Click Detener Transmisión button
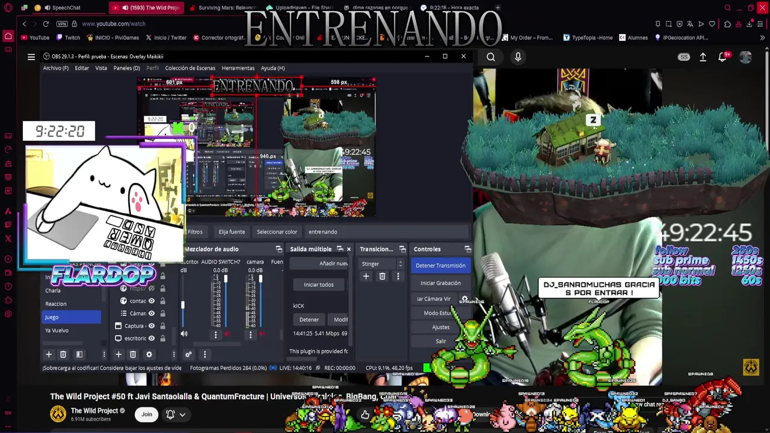This screenshot has height=433, width=770. tap(440, 266)
